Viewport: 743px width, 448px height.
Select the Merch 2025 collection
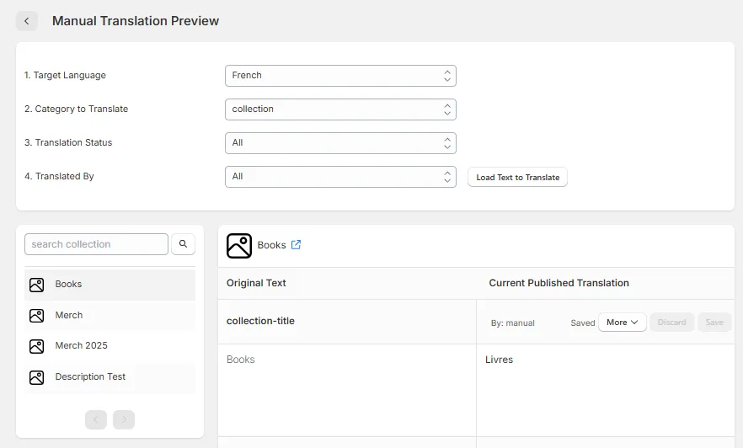(110, 346)
